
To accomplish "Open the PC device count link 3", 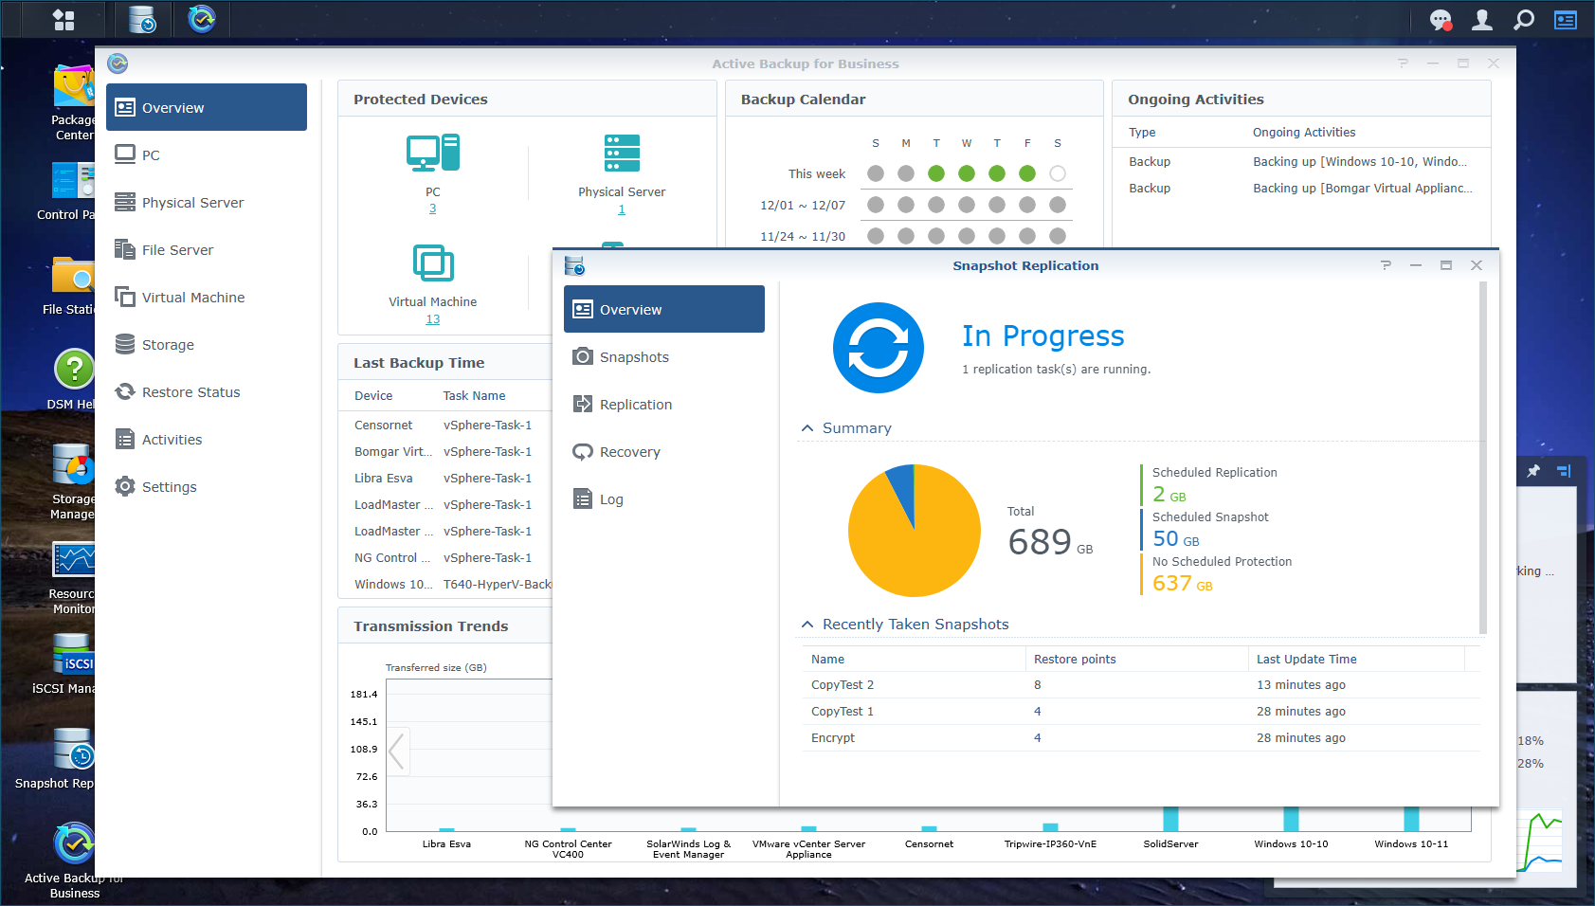I will point(433,208).
